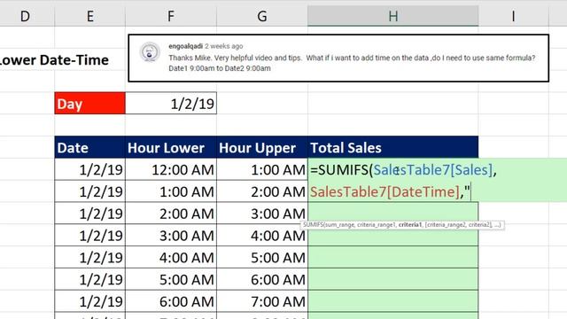The height and width of the screenshot is (319, 567).
Task: Select column header D
Action: (x=26, y=16)
